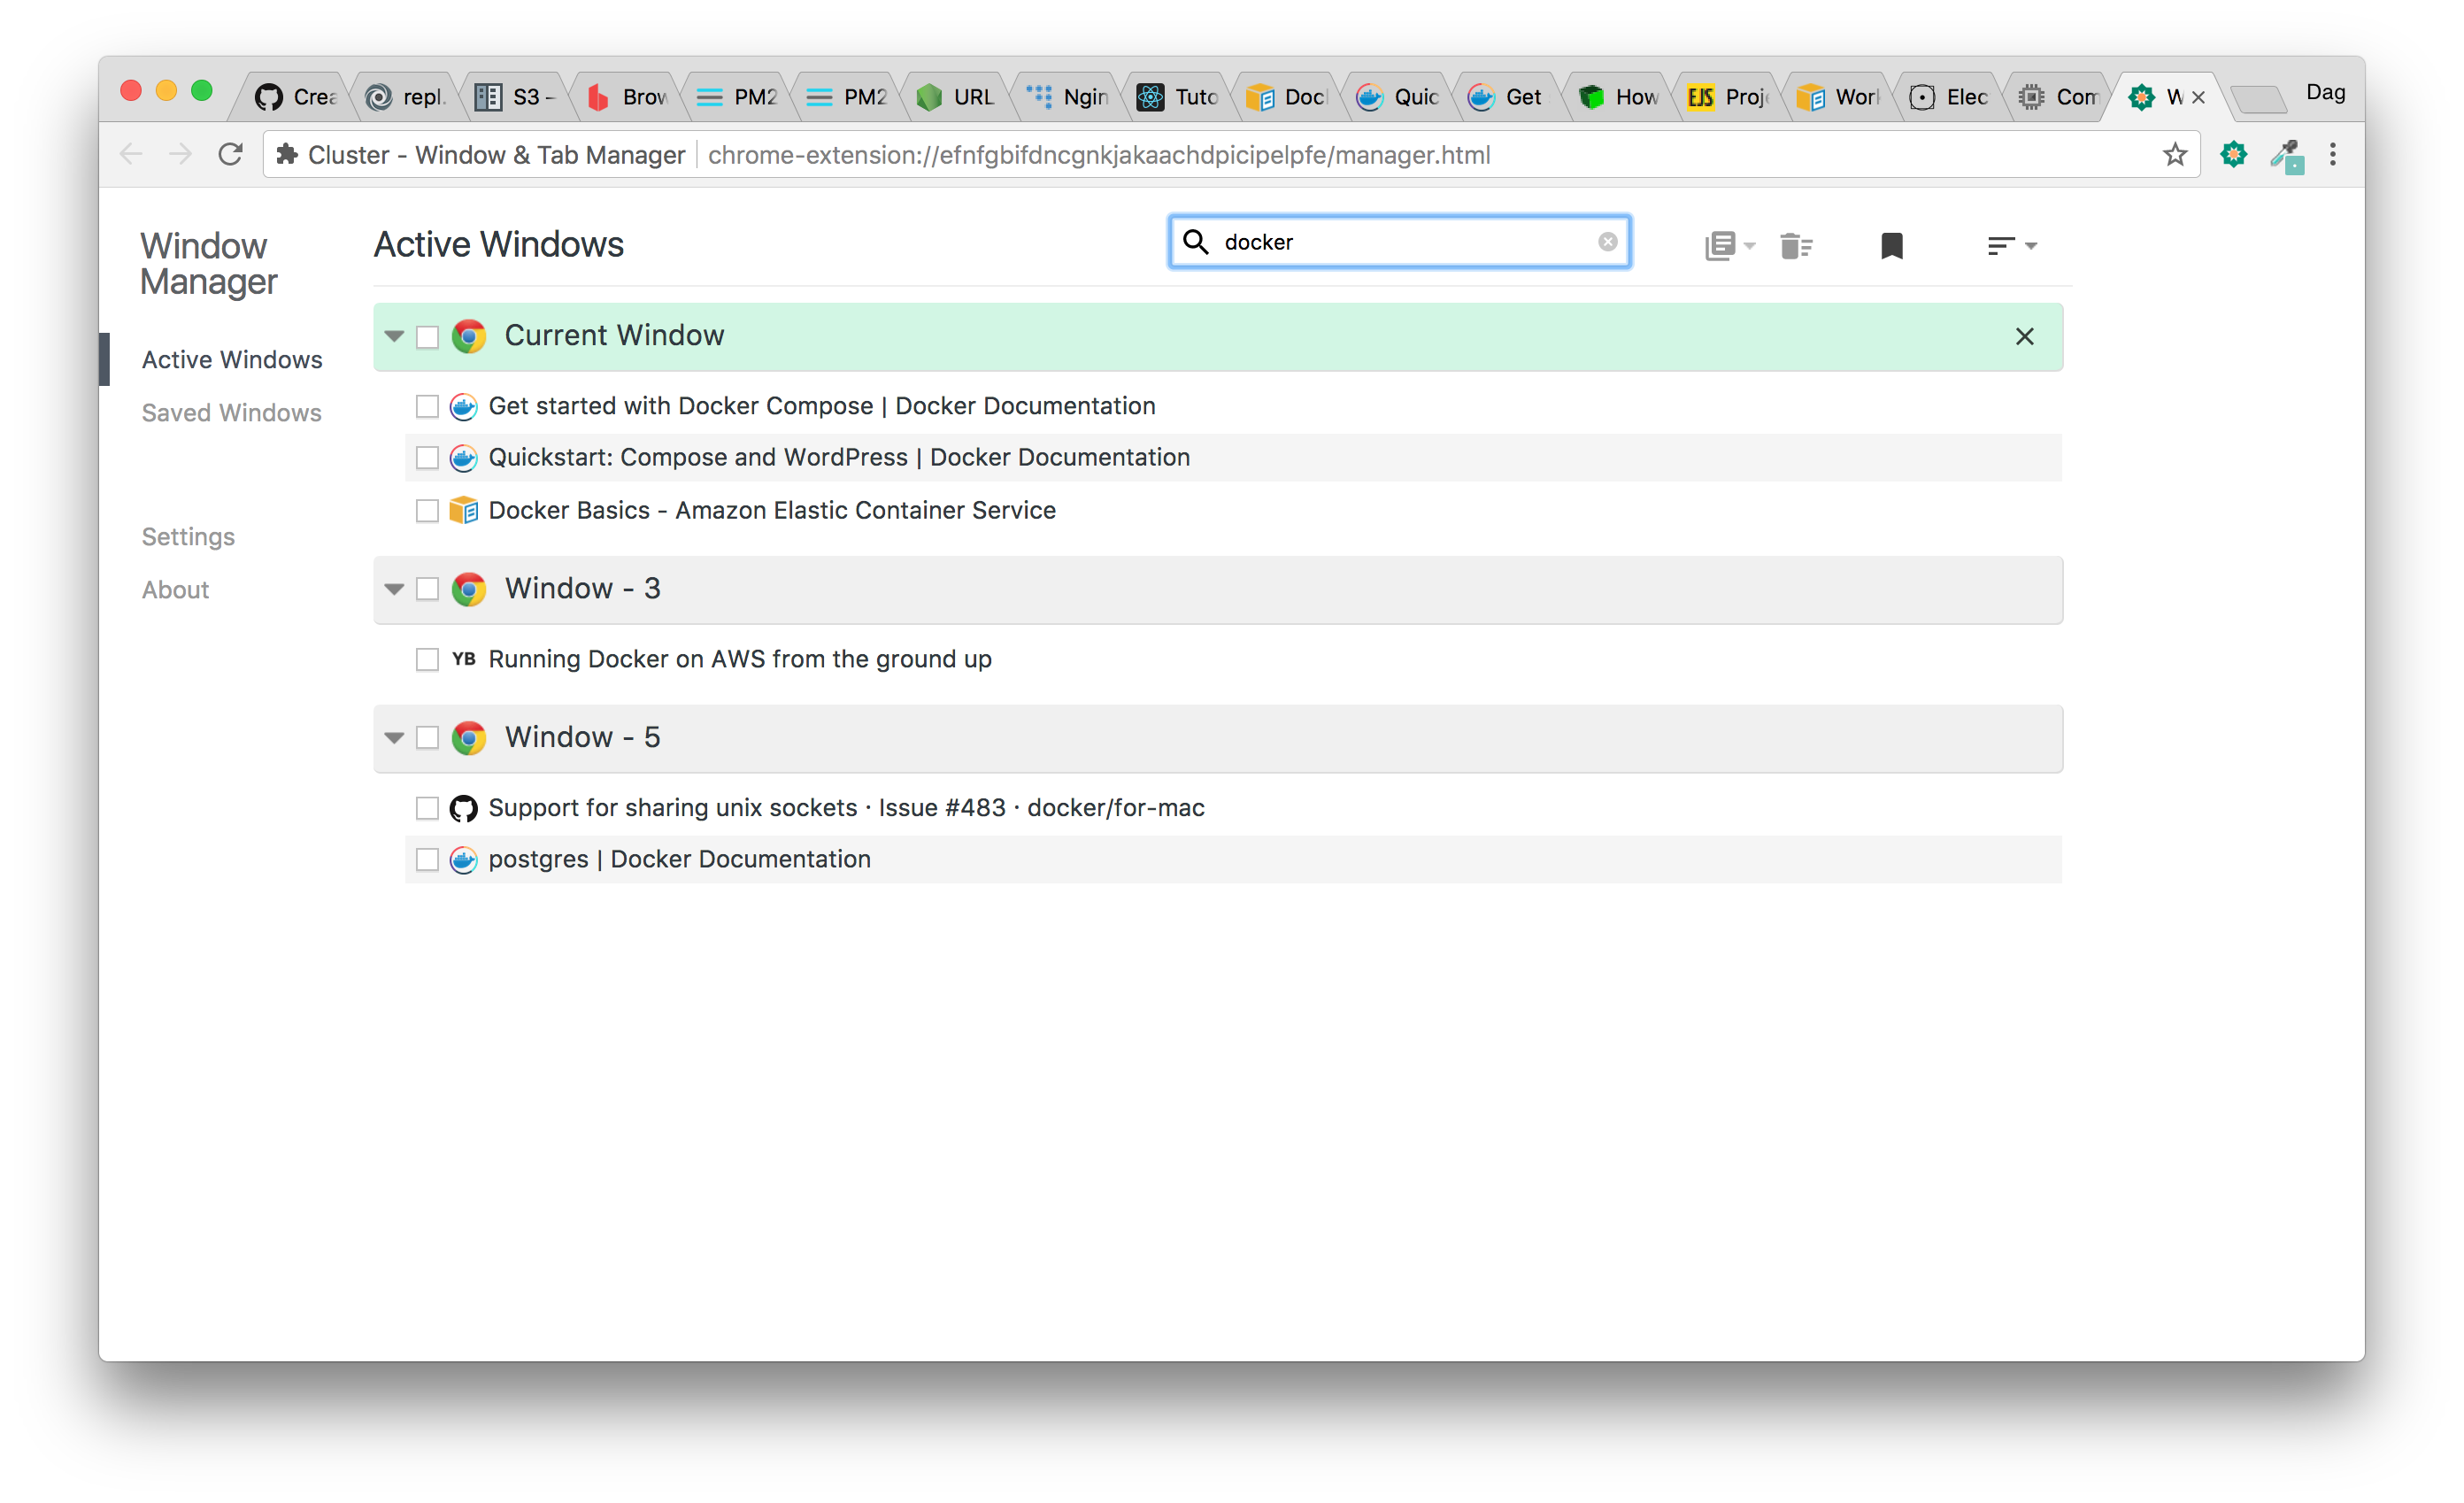Click AWS favicon of Docker Basics row
This screenshot has height=1503, width=2464.
pyautogui.click(x=463, y=510)
